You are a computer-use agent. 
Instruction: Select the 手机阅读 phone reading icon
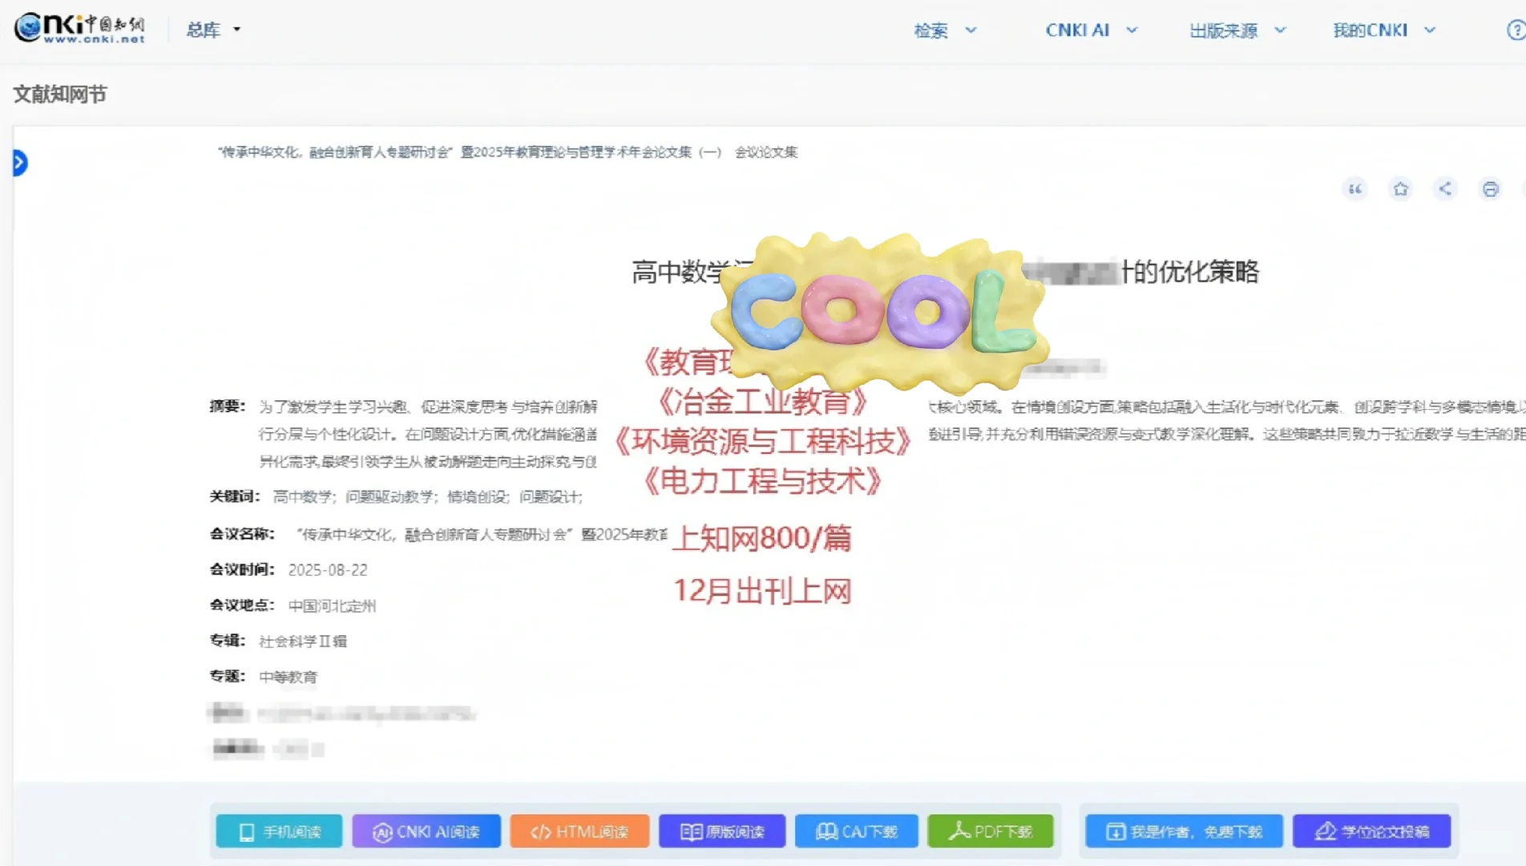coord(278,832)
